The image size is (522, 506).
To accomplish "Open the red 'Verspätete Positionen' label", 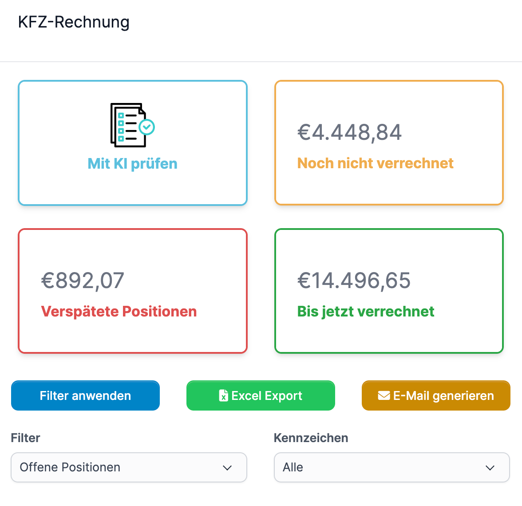I will coord(119,312).
